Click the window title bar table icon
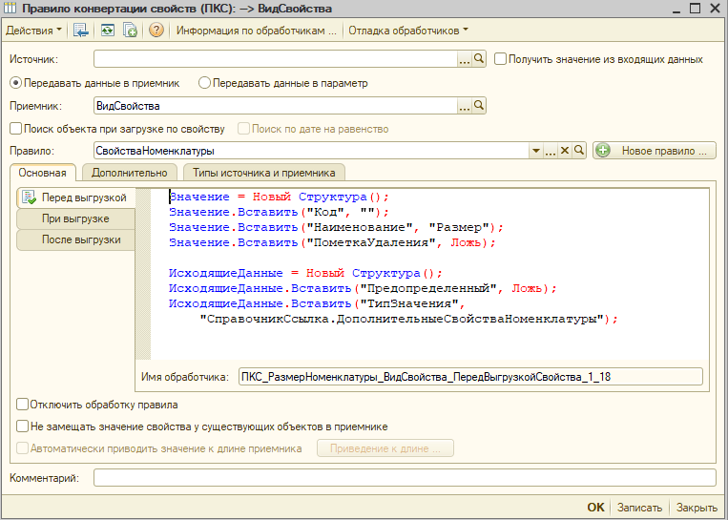The image size is (728, 520). (x=10, y=9)
